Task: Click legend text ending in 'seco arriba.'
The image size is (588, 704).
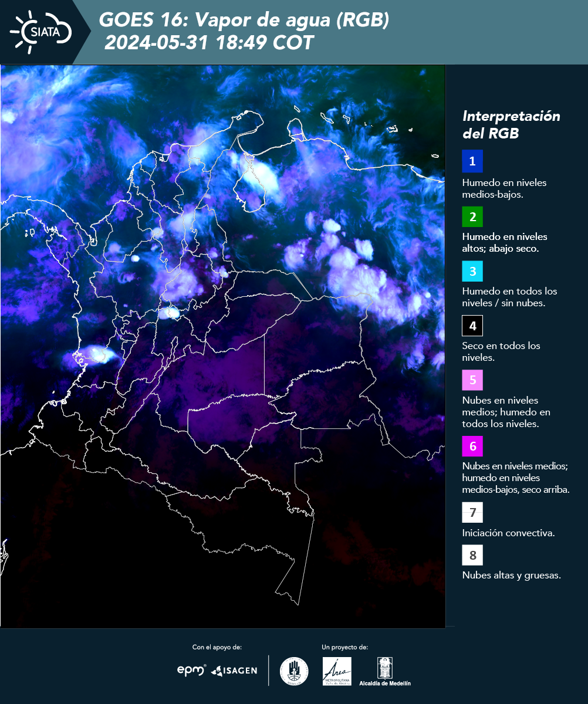Action: 516,478
